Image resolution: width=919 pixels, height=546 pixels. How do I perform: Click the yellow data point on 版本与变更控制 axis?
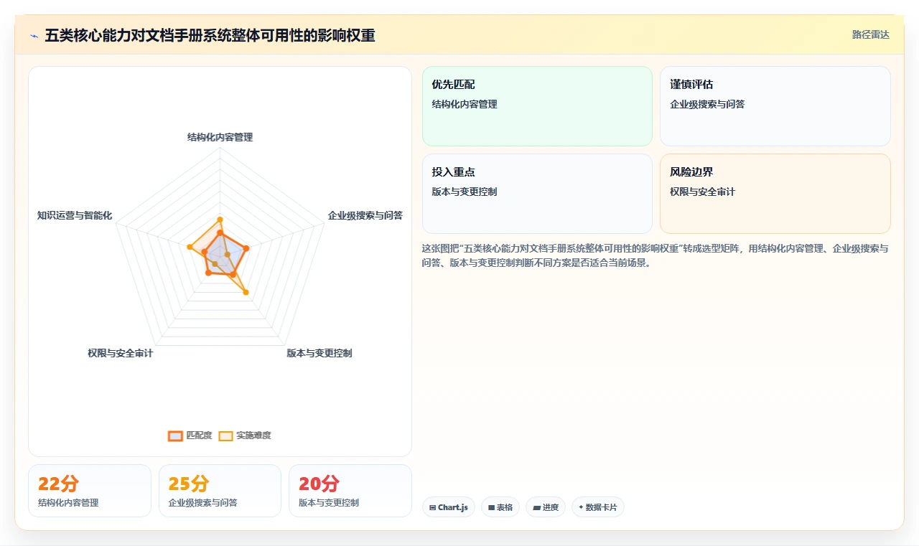(246, 292)
